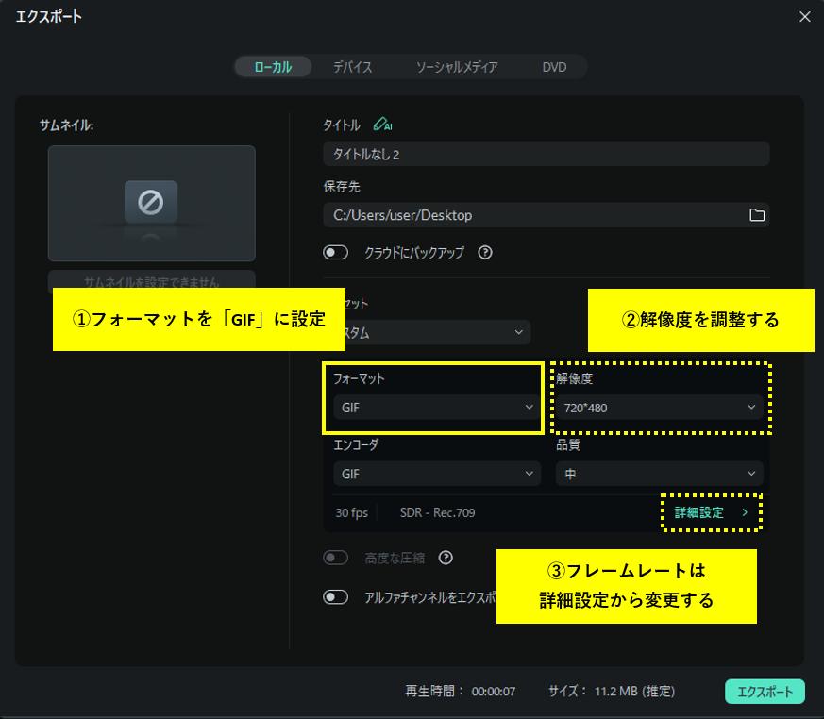Select the ローカル tab
Viewport: 824px width, 719px height.
(272, 67)
